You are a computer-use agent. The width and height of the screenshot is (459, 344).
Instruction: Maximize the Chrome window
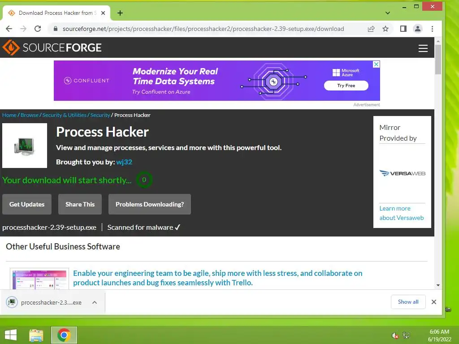coord(416,6)
